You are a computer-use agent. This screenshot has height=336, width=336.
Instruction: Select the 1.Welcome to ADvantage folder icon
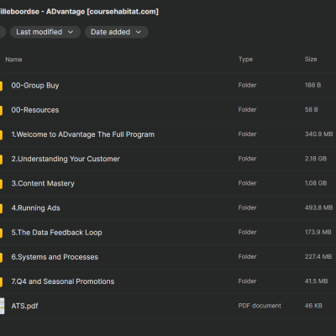click(1, 134)
